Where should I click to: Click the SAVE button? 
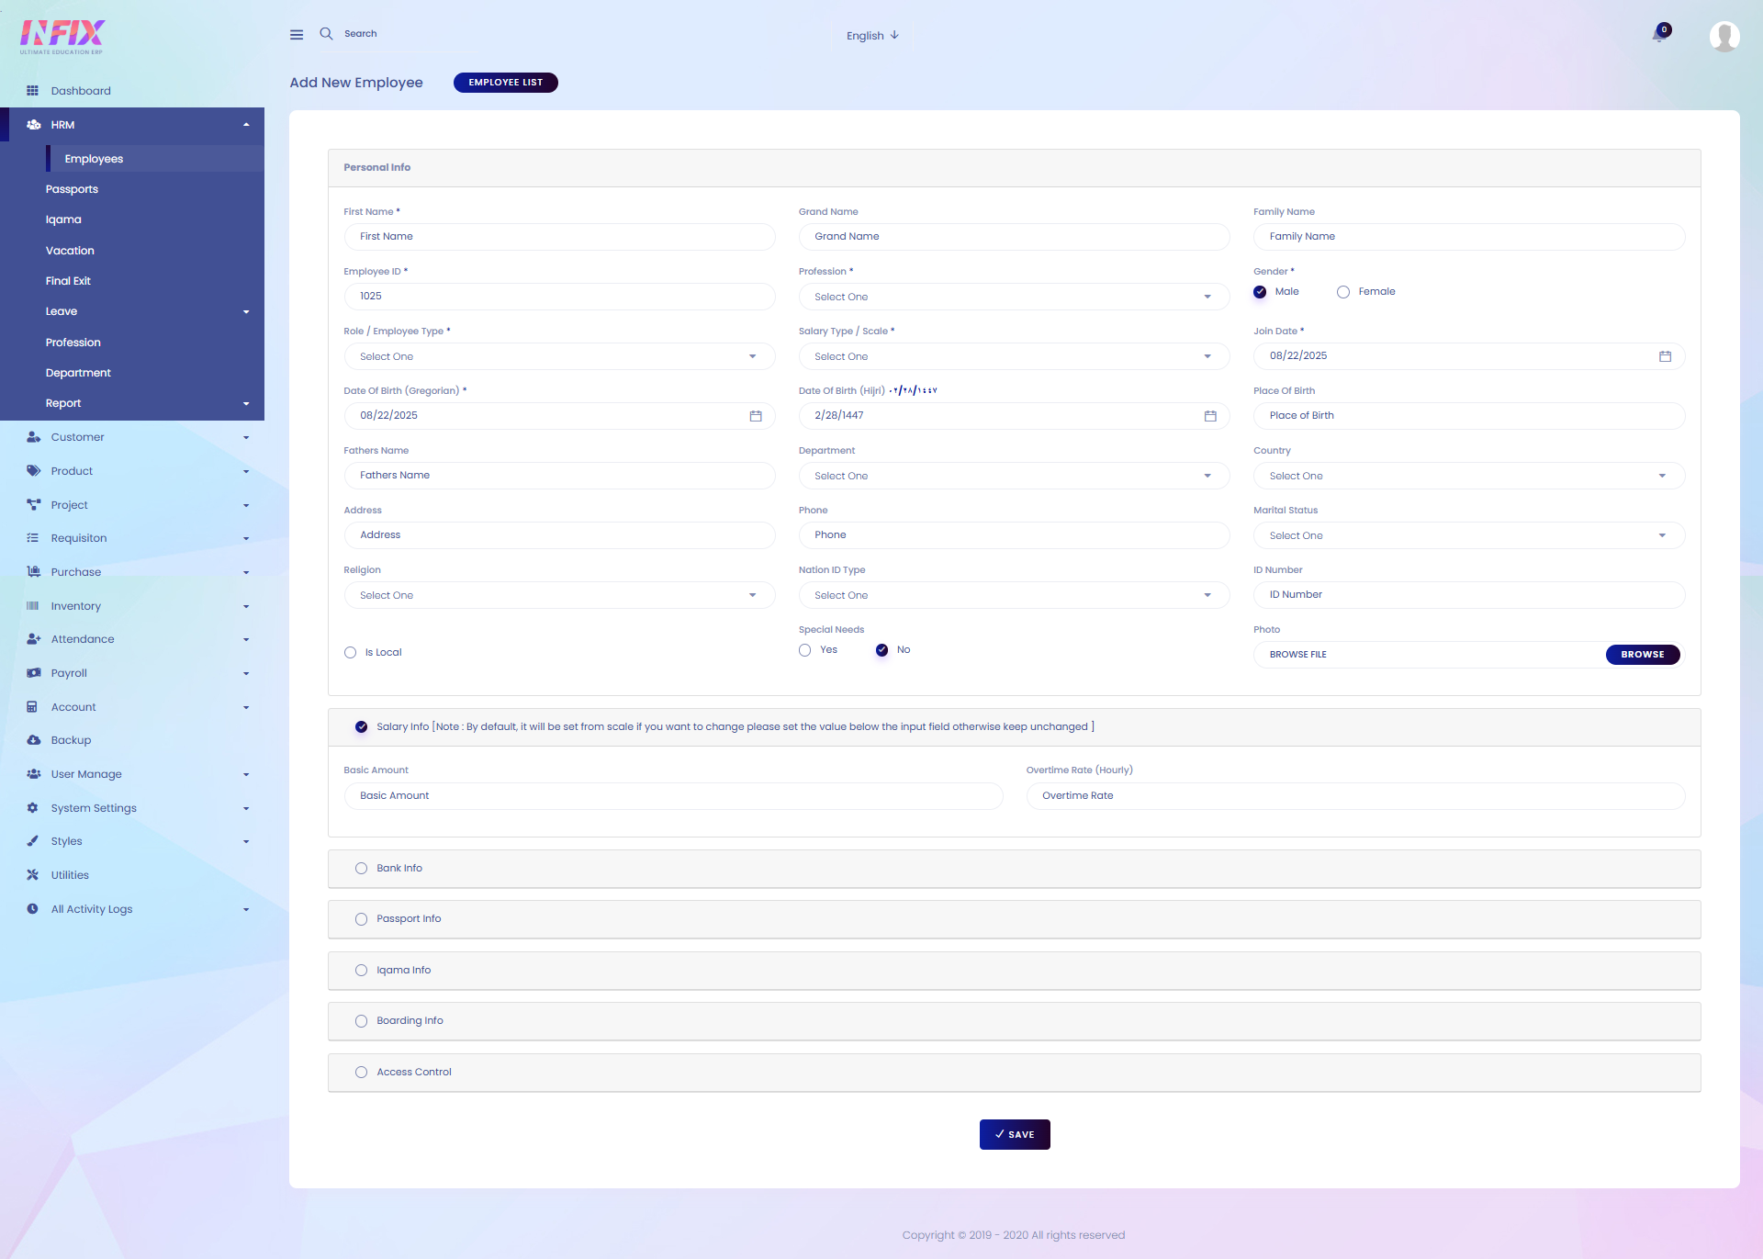pyautogui.click(x=1015, y=1135)
